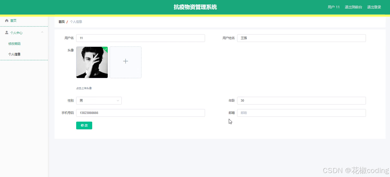This screenshot has height=177, width=390.
Task: Click the uploaded avatar photo thumbnail
Action: [92, 62]
